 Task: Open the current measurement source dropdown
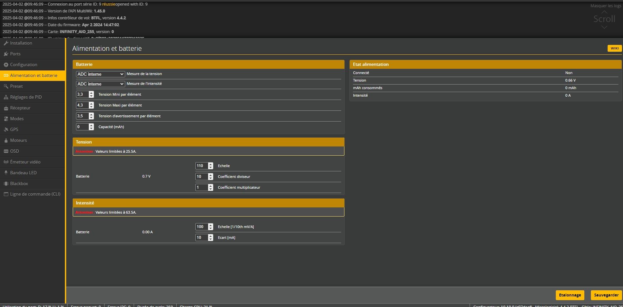tap(100, 84)
